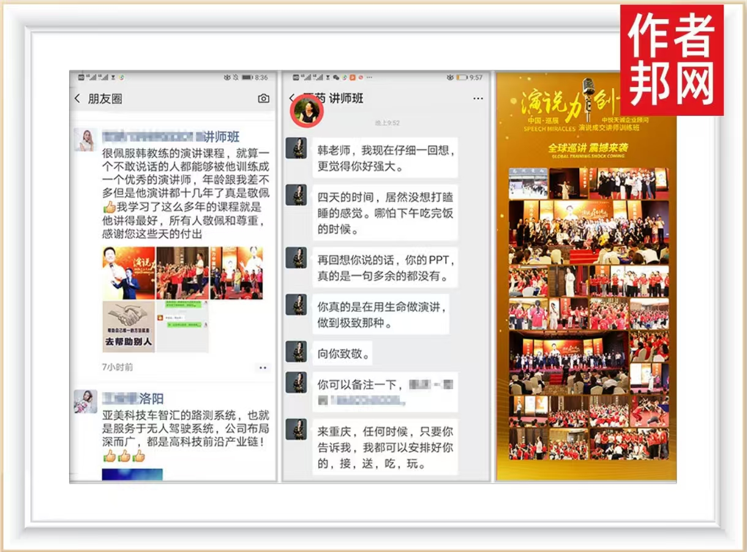Image resolution: width=747 pixels, height=552 pixels.
Task: Open the speaker in blue suit photo
Action: click(128, 273)
